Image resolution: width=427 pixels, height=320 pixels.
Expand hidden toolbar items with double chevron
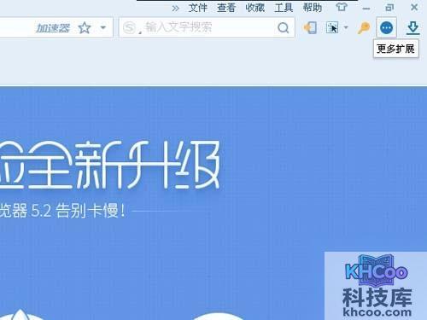175,9
